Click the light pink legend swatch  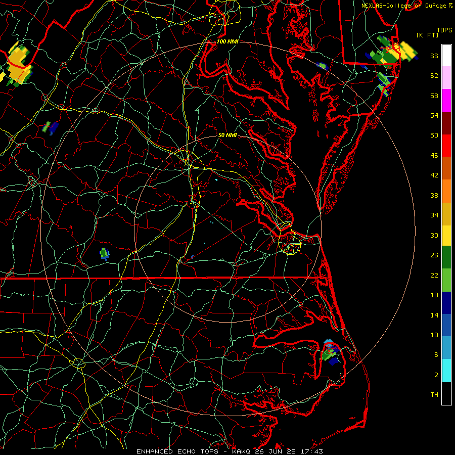(x=446, y=77)
